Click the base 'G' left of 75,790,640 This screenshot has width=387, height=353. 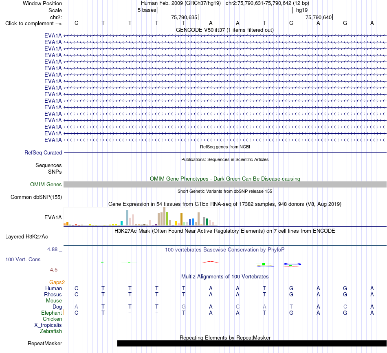pos(291,23)
